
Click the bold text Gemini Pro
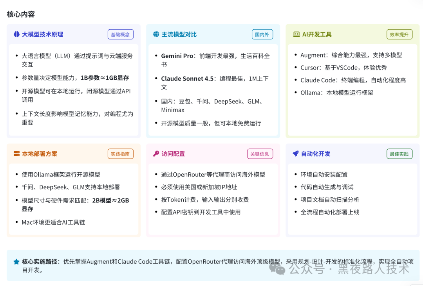[177, 56]
